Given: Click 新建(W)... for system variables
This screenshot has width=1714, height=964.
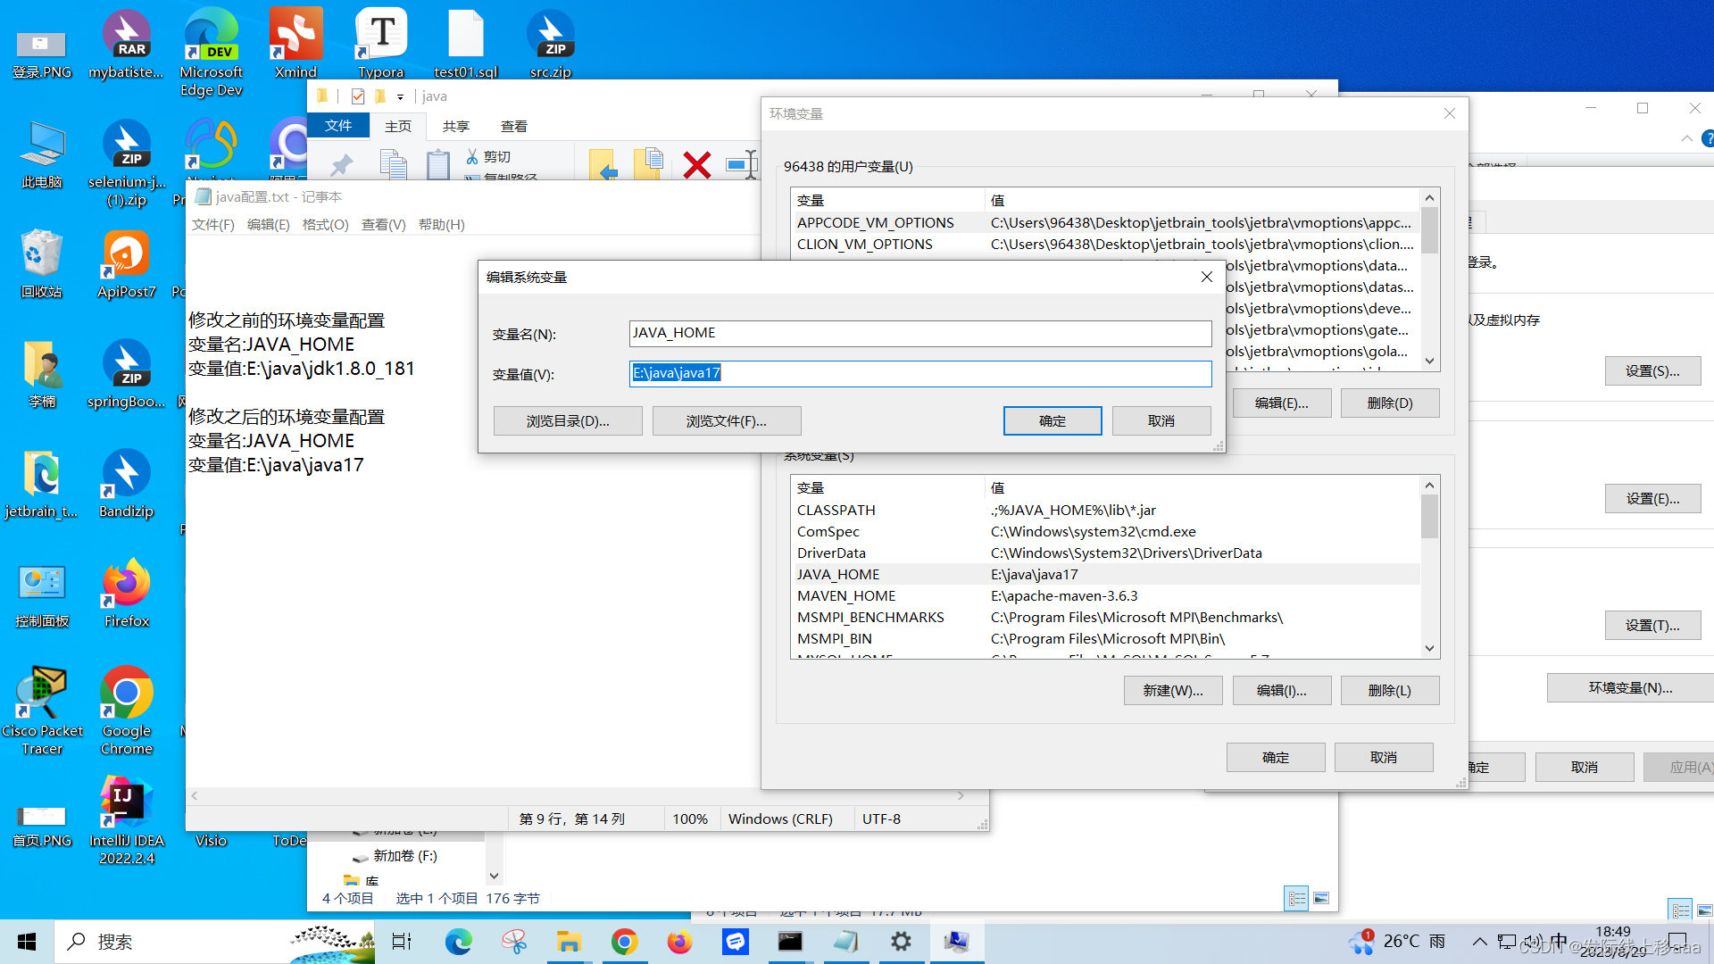Looking at the screenshot, I should tap(1173, 691).
